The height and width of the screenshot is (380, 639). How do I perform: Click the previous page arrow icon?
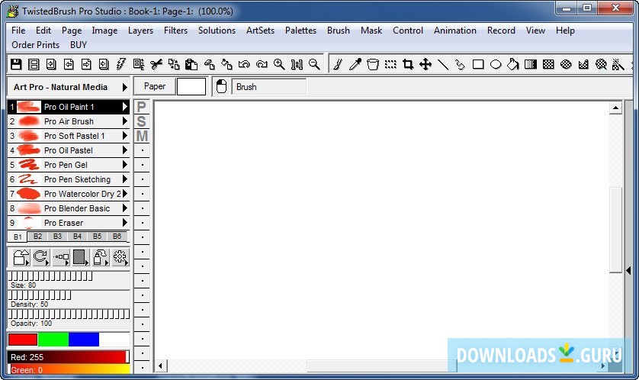click(x=69, y=64)
